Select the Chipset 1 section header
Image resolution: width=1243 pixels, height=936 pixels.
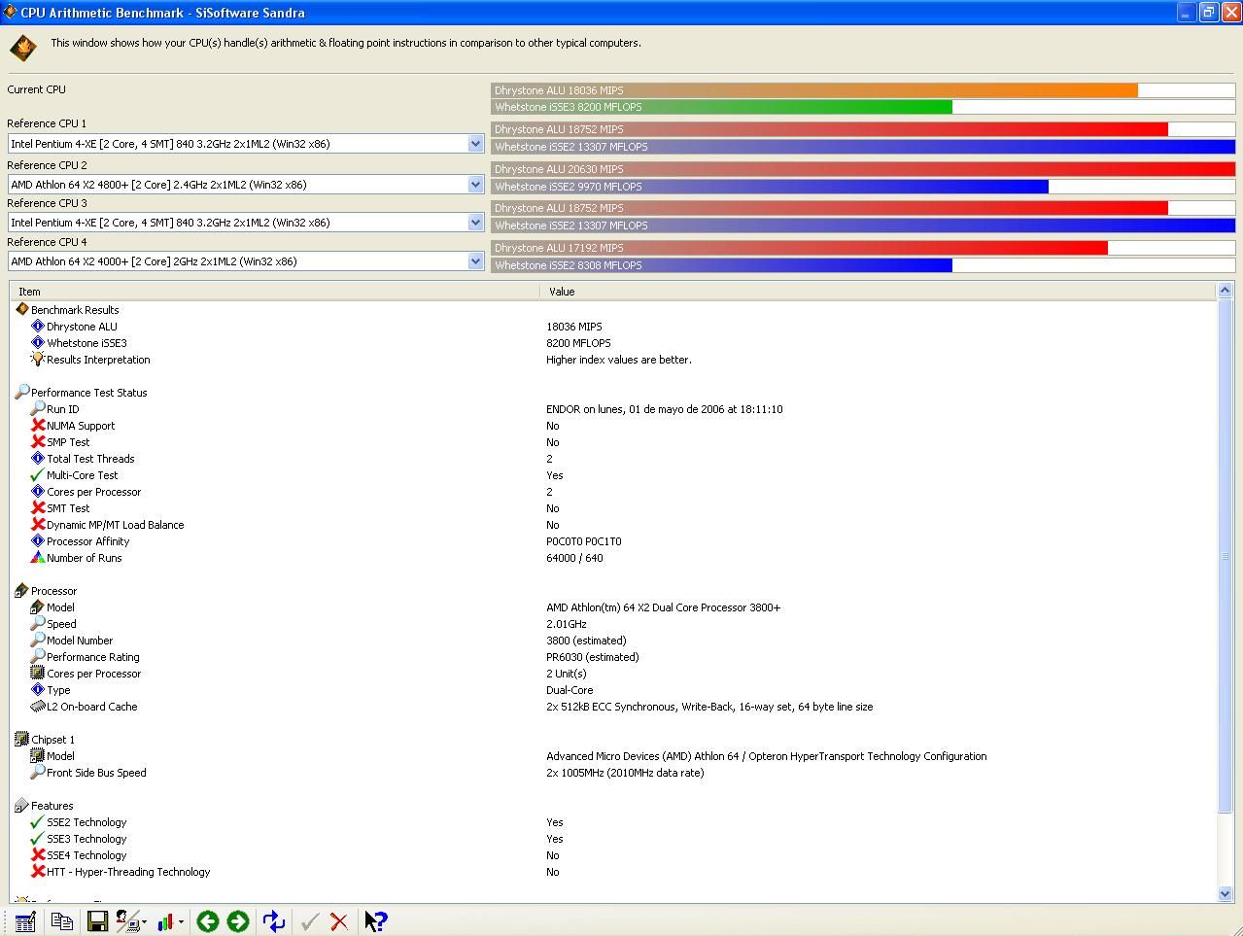click(52, 740)
